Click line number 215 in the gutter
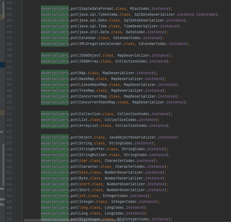 click(9, 132)
